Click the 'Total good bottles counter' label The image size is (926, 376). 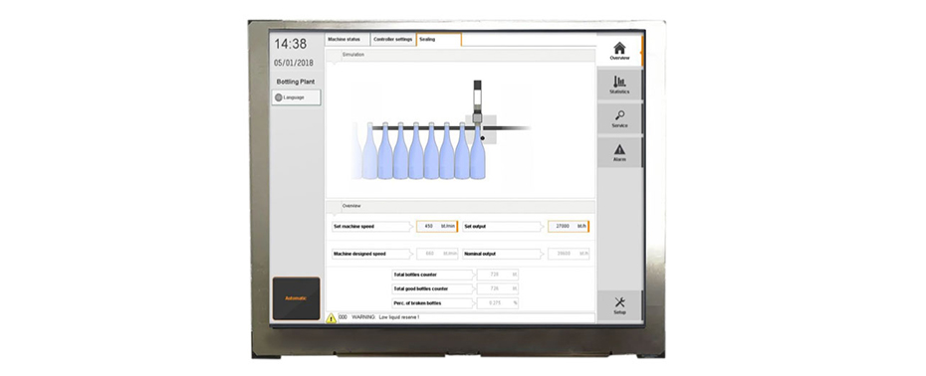(420, 288)
